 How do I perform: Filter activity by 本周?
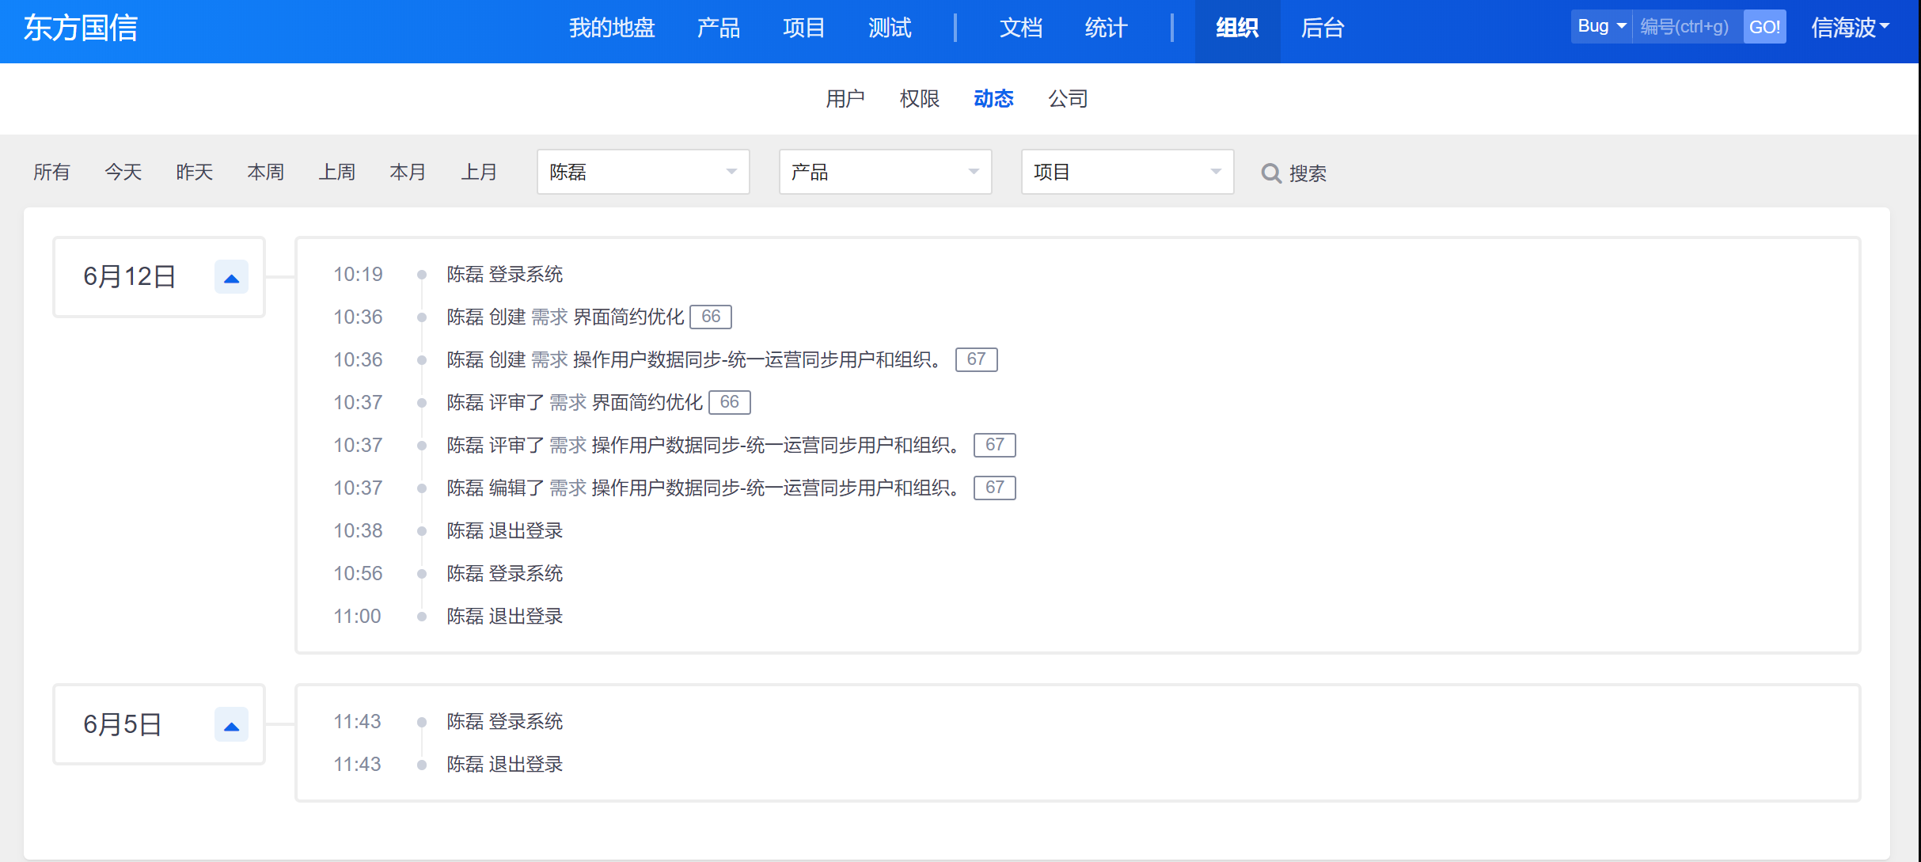click(x=265, y=173)
